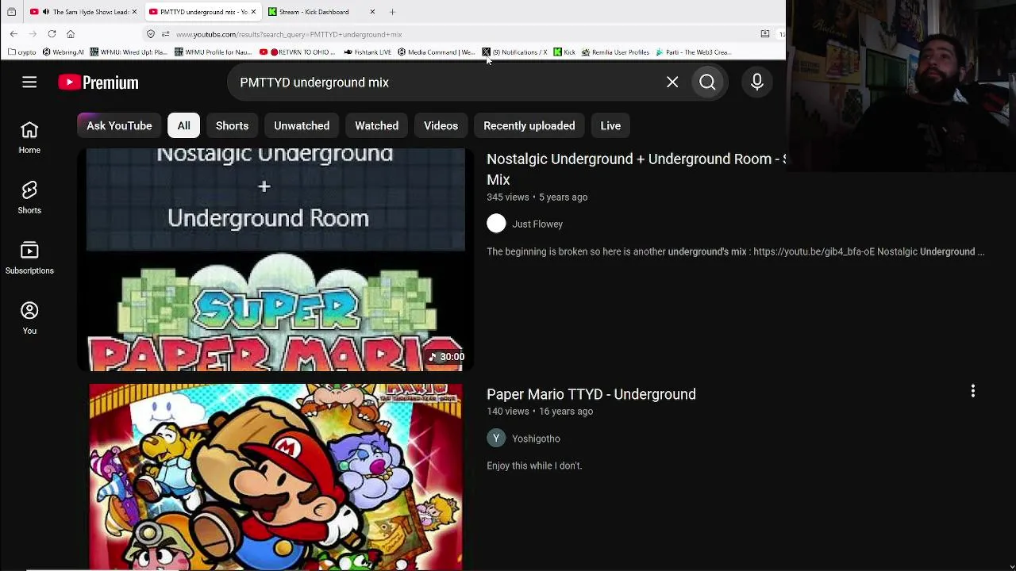Viewport: 1016px width, 571px height.
Task: Open Shorts in YouTube sidebar
Action: [x=29, y=197]
